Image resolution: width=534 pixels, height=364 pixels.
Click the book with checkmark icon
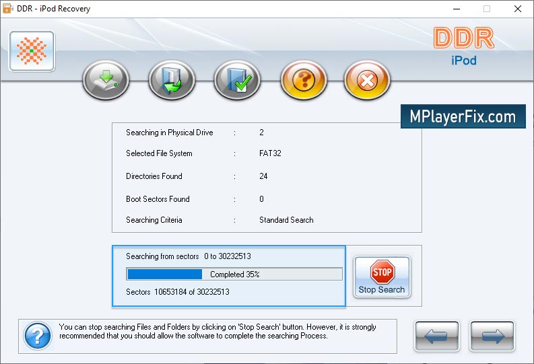(237, 80)
